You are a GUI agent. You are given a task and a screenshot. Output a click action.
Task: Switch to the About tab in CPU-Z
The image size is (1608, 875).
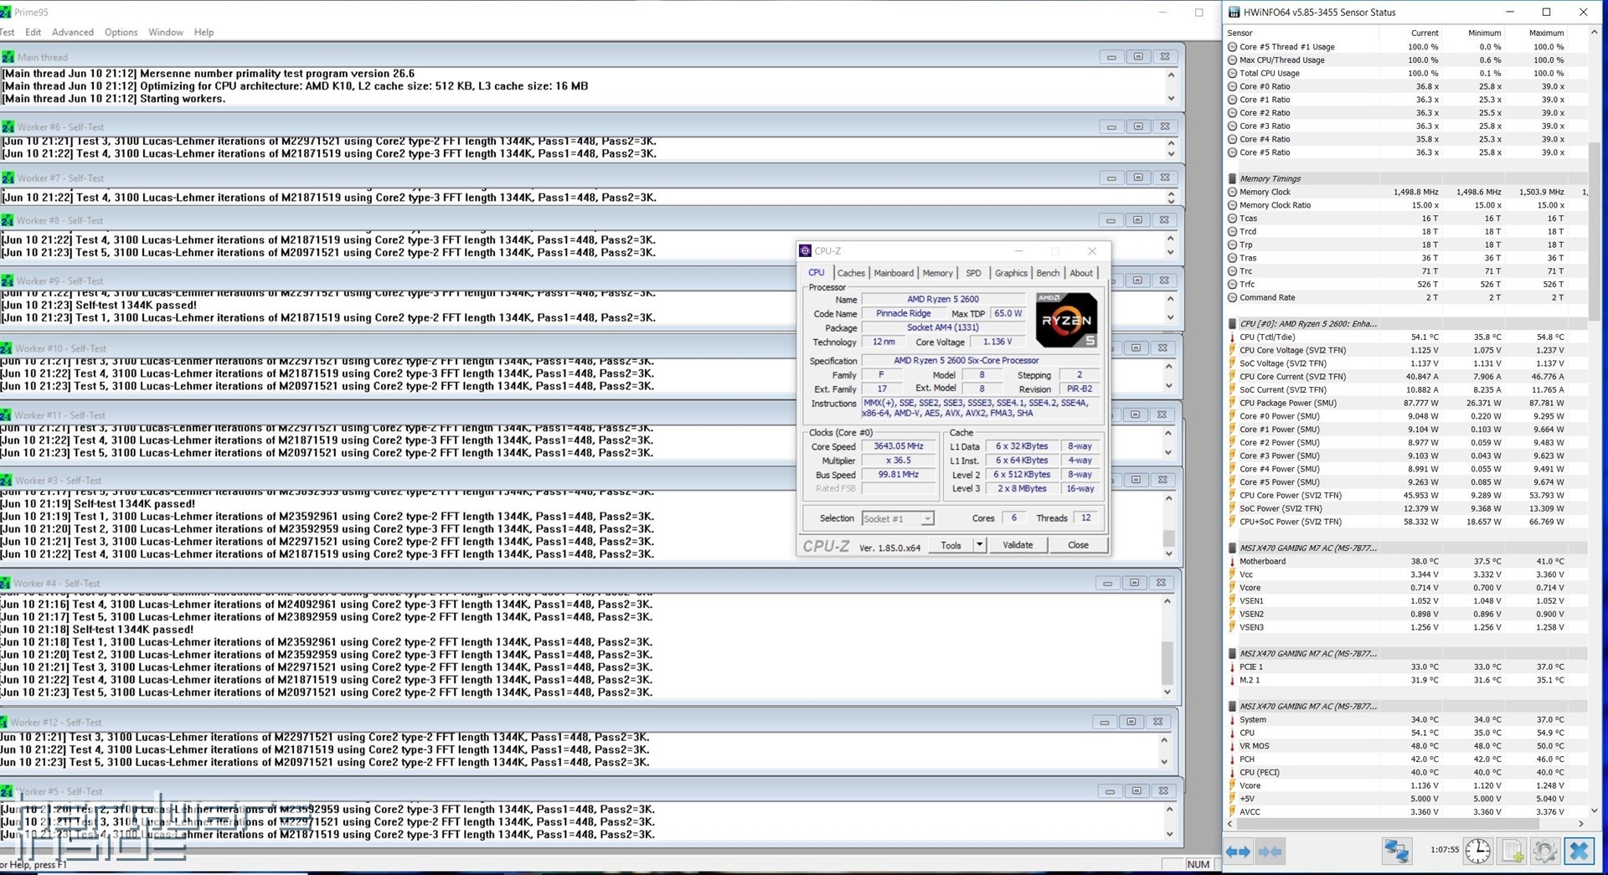1081,273
